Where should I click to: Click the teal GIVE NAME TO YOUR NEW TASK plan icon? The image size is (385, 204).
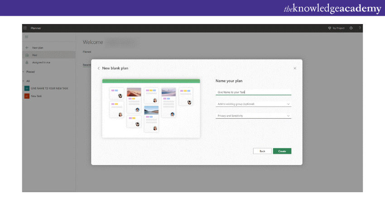tap(27, 88)
